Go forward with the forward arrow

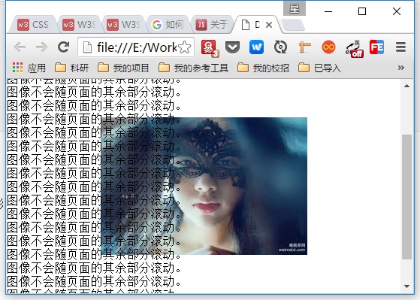[x=41, y=47]
